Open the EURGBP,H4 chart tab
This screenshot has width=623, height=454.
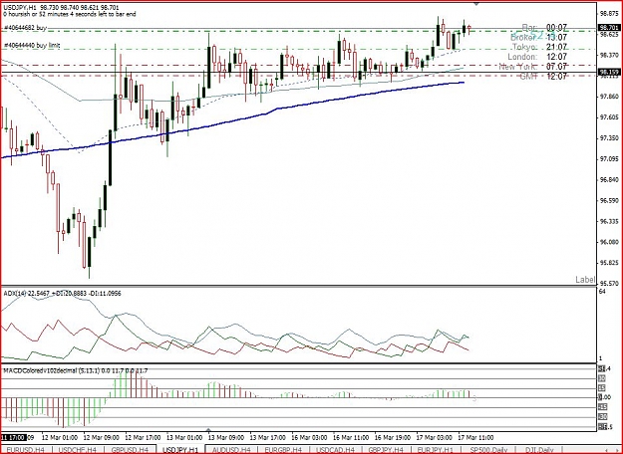(284, 450)
